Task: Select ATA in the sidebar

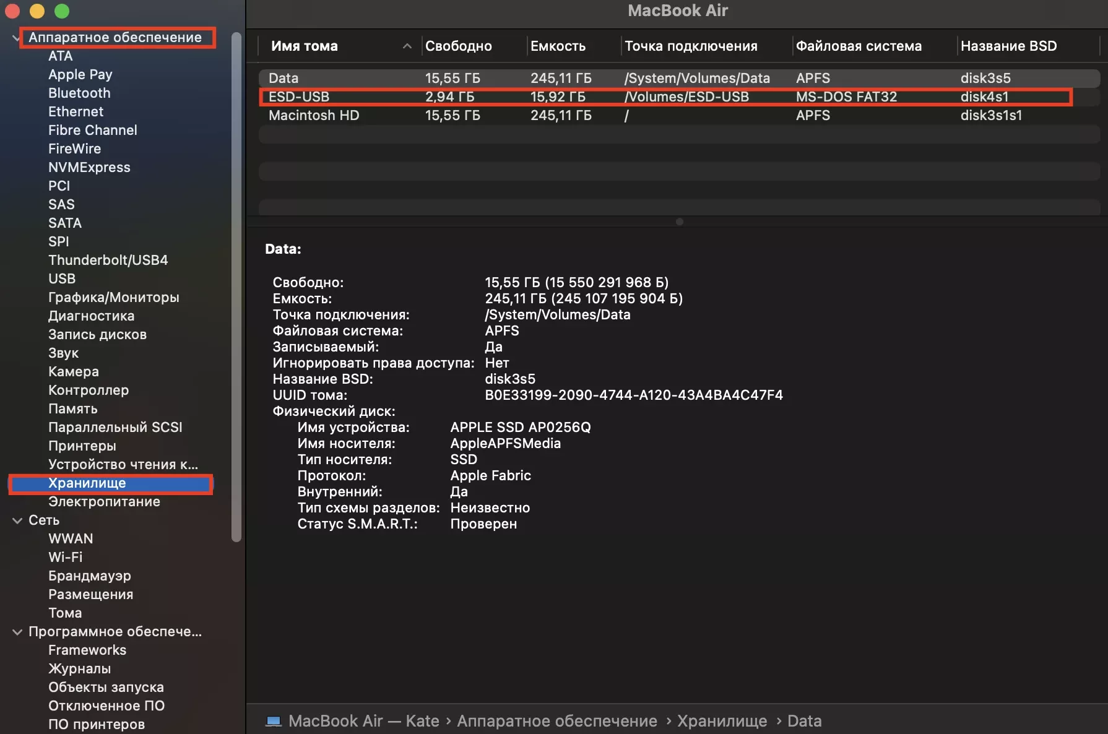Action: [61, 56]
